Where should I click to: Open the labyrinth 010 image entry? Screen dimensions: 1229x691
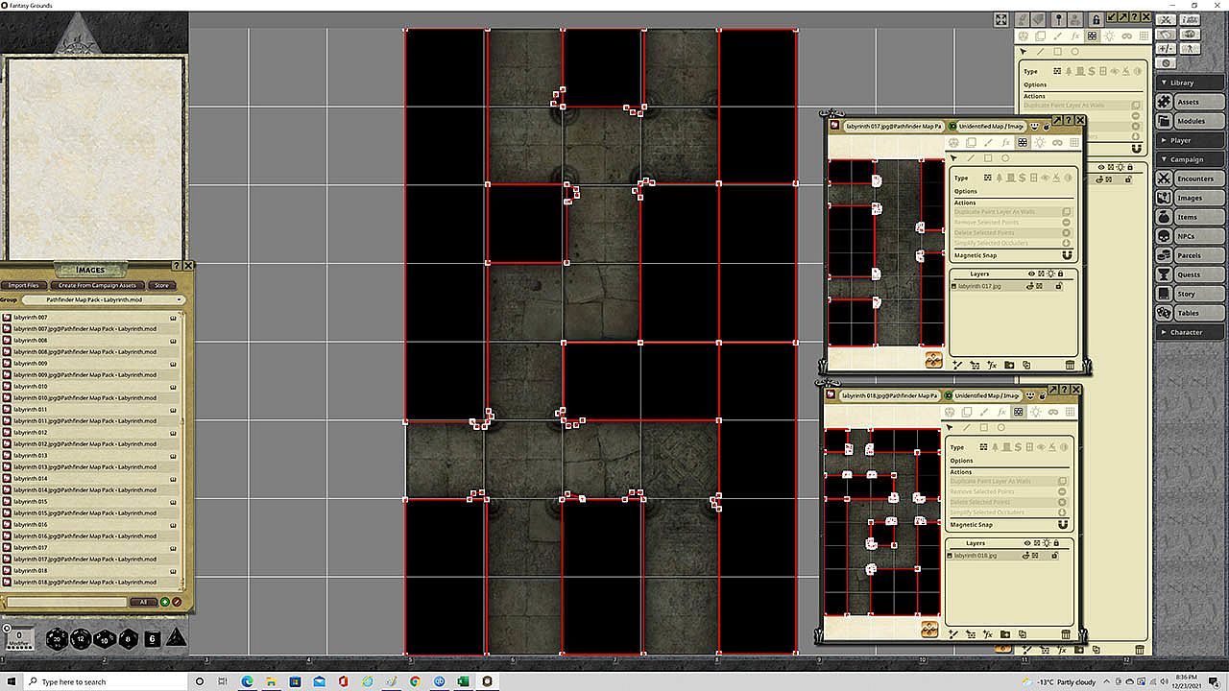tap(92, 386)
